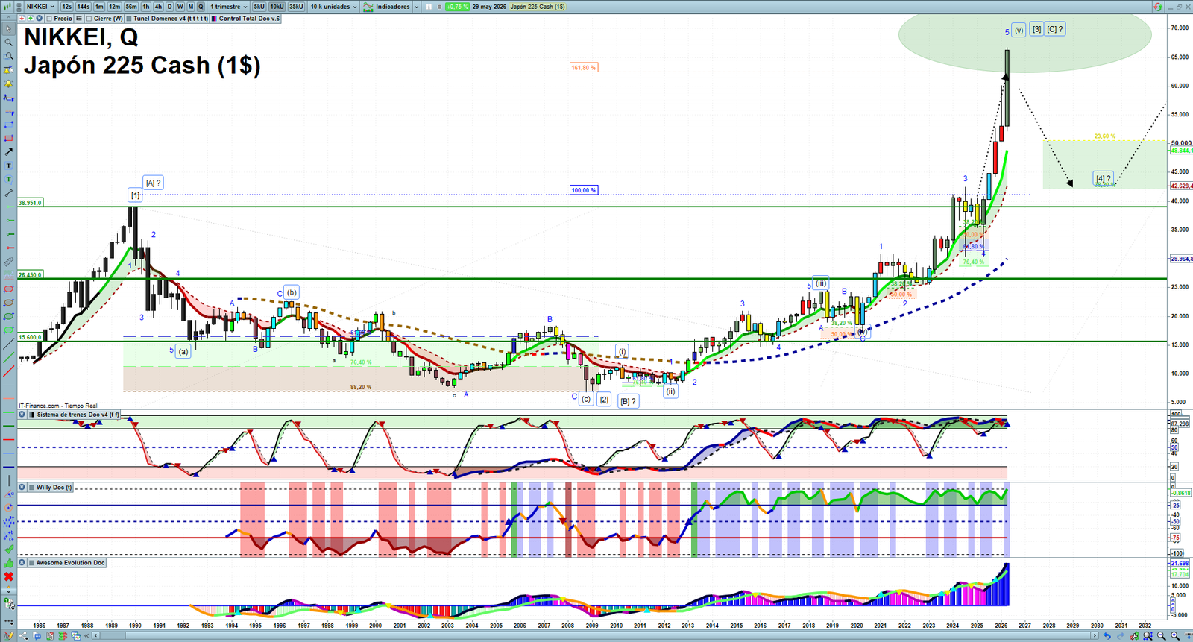Image resolution: width=1193 pixels, height=642 pixels.
Task: Open the 1 trimestre timeframe dropdown
Action: coord(229,7)
